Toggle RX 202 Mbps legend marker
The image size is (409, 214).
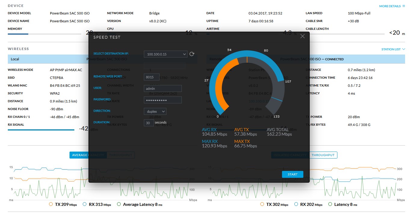[x=296, y=204]
